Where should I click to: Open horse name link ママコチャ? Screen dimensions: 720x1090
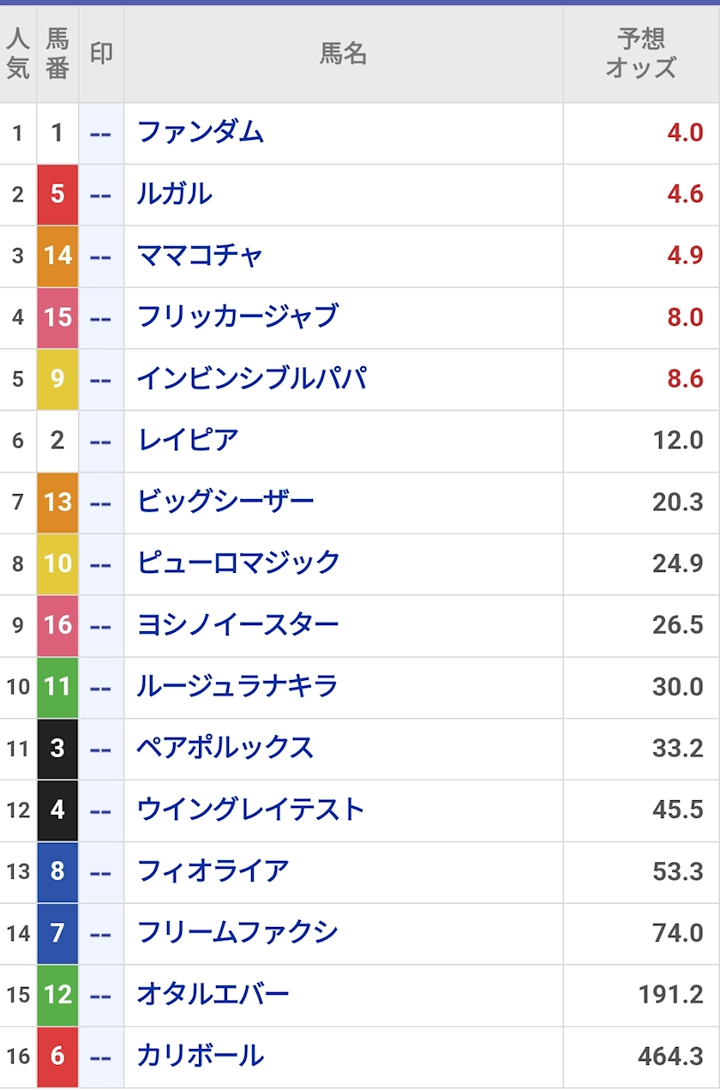click(x=200, y=256)
